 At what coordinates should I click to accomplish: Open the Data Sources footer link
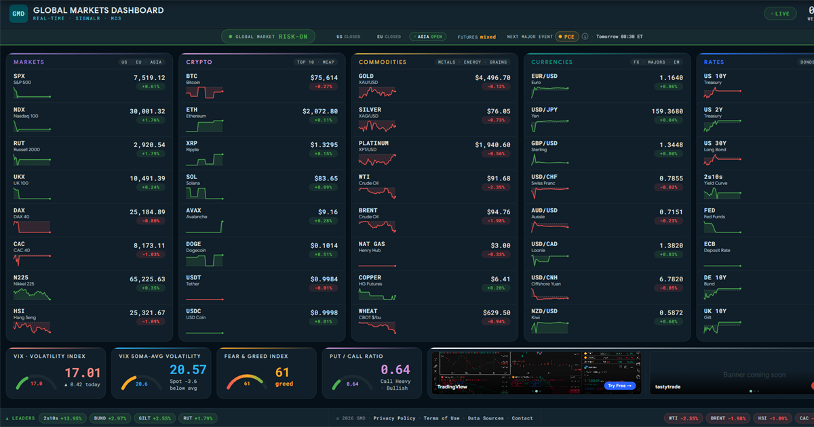486,418
